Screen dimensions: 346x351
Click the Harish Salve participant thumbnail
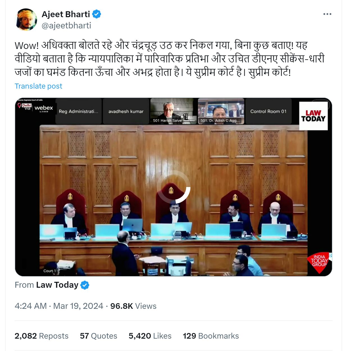click(173, 111)
